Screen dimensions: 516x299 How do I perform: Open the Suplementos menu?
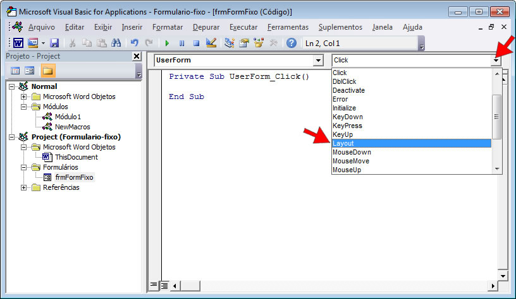tap(340, 27)
